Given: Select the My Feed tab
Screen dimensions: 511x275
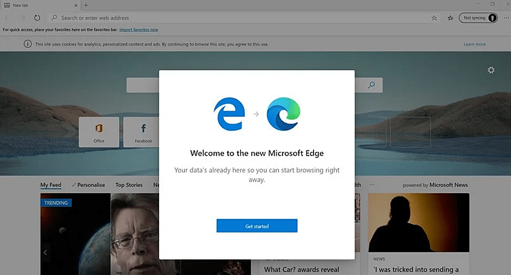Looking at the screenshot, I should click(x=51, y=185).
